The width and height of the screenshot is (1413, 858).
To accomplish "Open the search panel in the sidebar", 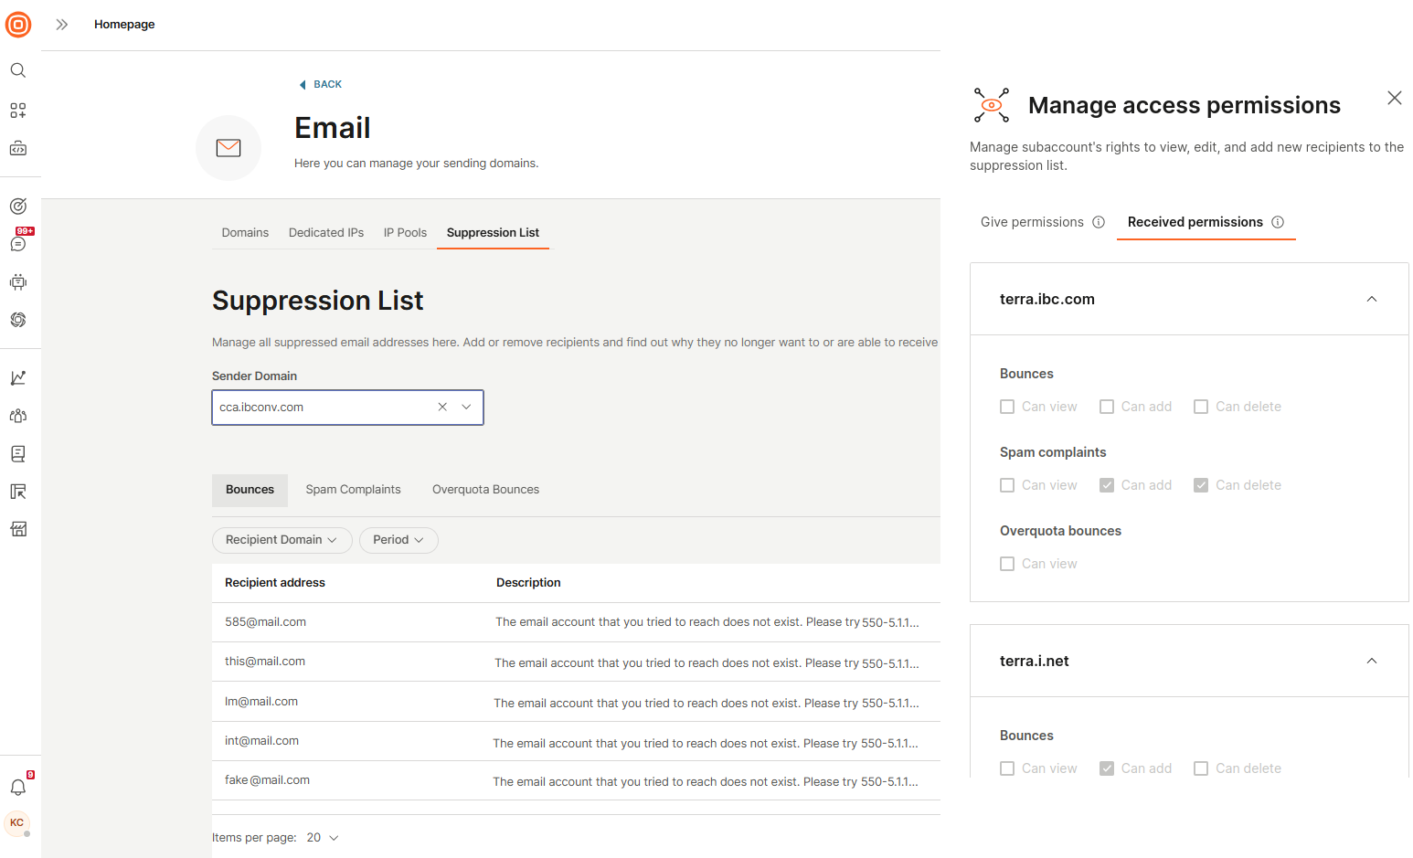I will point(18,69).
